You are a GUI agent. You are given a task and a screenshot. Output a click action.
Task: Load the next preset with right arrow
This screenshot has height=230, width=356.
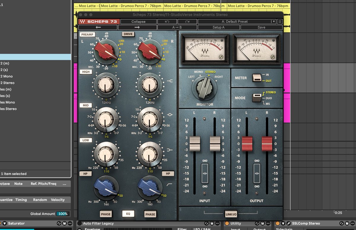pyautogui.click(x=137, y=27)
